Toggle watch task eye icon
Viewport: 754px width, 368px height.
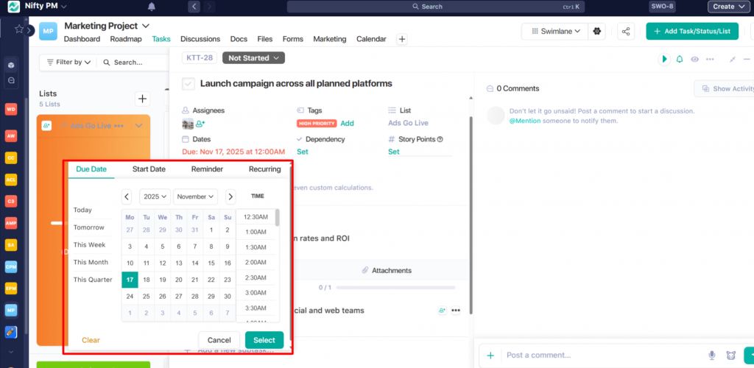(x=694, y=59)
